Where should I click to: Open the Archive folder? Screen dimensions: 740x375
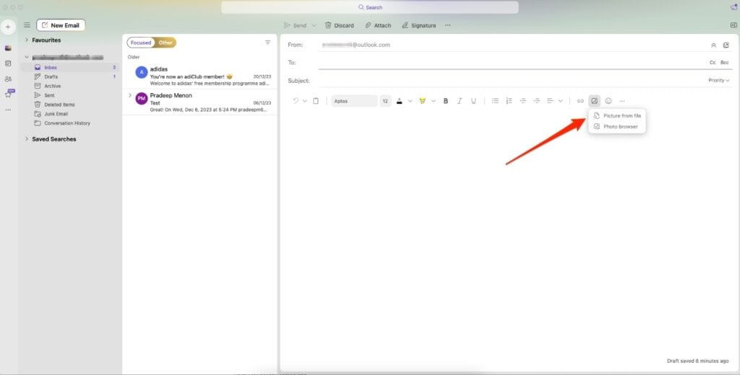click(x=70, y=87)
